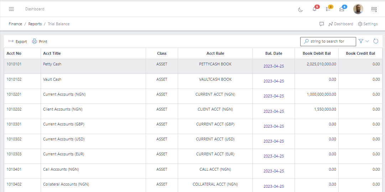Sort by Bal. Date column header

[274, 53]
